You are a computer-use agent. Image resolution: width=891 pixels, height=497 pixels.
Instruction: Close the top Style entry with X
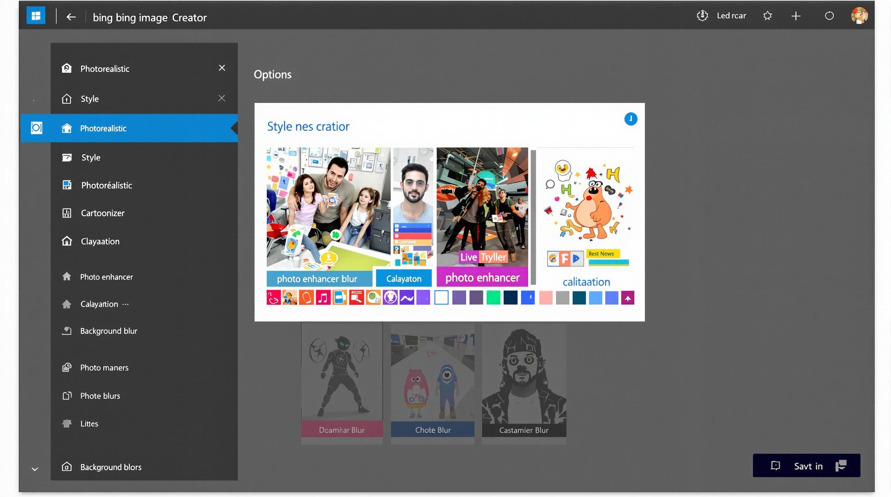coord(222,98)
